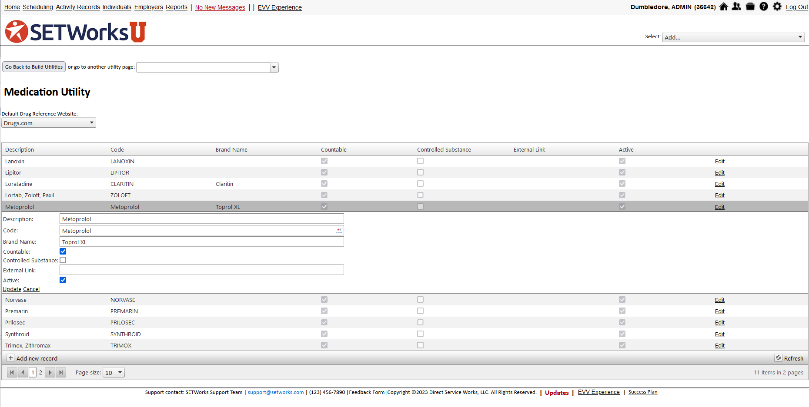The width and height of the screenshot is (809, 407).
Task: Toggle the Active checkbox in edit form
Action: (x=63, y=280)
